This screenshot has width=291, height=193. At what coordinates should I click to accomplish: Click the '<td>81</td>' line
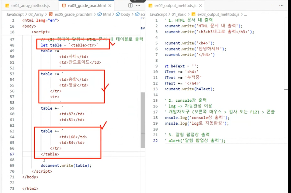72,120
